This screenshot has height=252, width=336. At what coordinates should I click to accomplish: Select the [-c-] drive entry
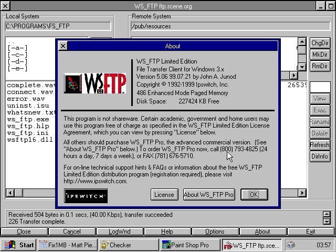[x=18, y=55]
